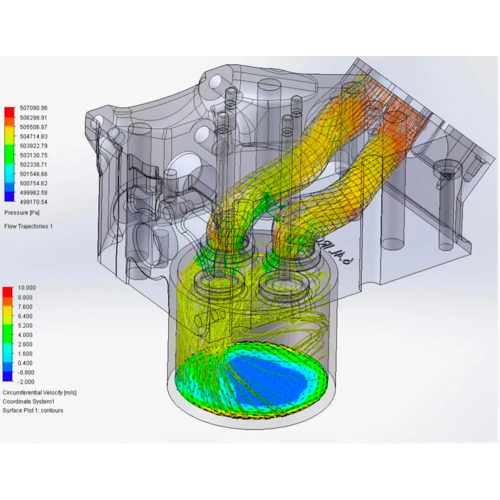This screenshot has height=500, width=500.
Task: Click the cyan band of velocity color bar
Action: click(9, 352)
